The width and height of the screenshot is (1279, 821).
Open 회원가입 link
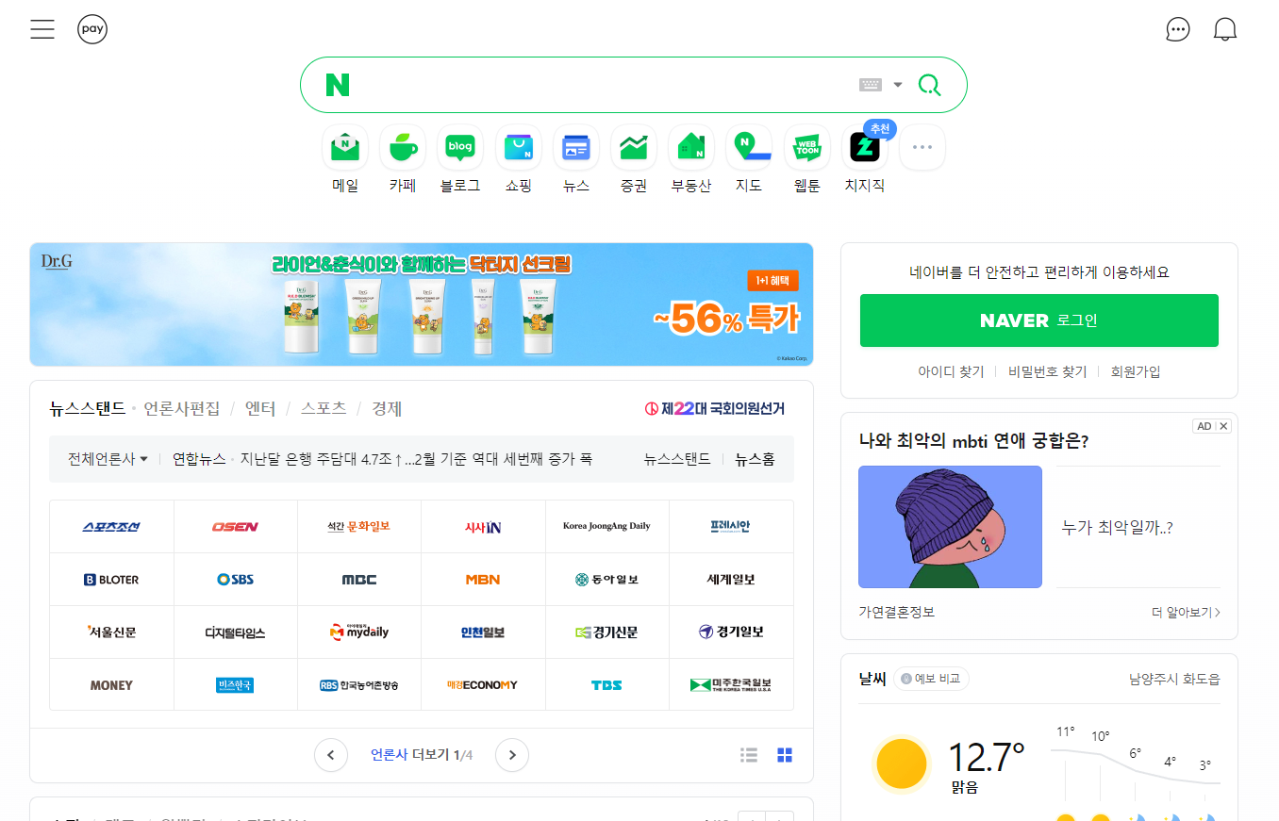pos(1136,371)
